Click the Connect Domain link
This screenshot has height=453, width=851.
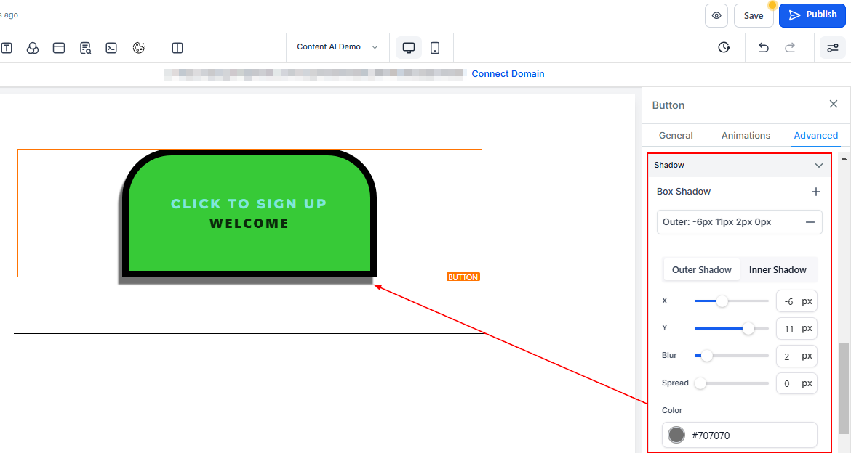click(x=508, y=74)
